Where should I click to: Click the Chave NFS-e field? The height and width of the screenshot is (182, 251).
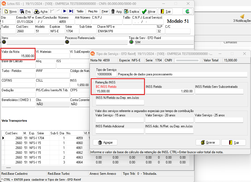[127, 31]
